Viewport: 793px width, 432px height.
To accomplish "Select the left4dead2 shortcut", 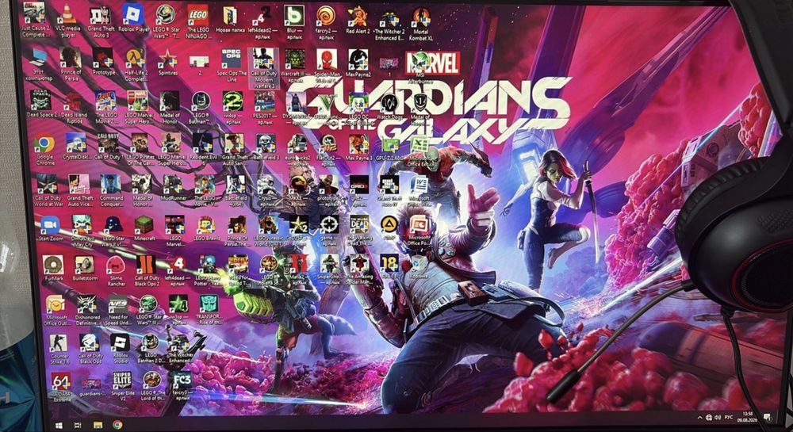I will tap(262, 21).
